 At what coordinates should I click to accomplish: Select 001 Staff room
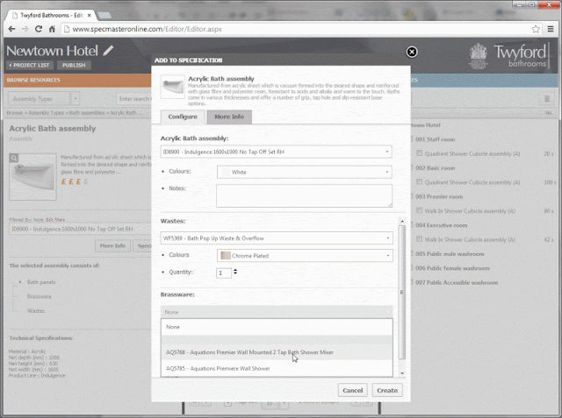point(436,139)
